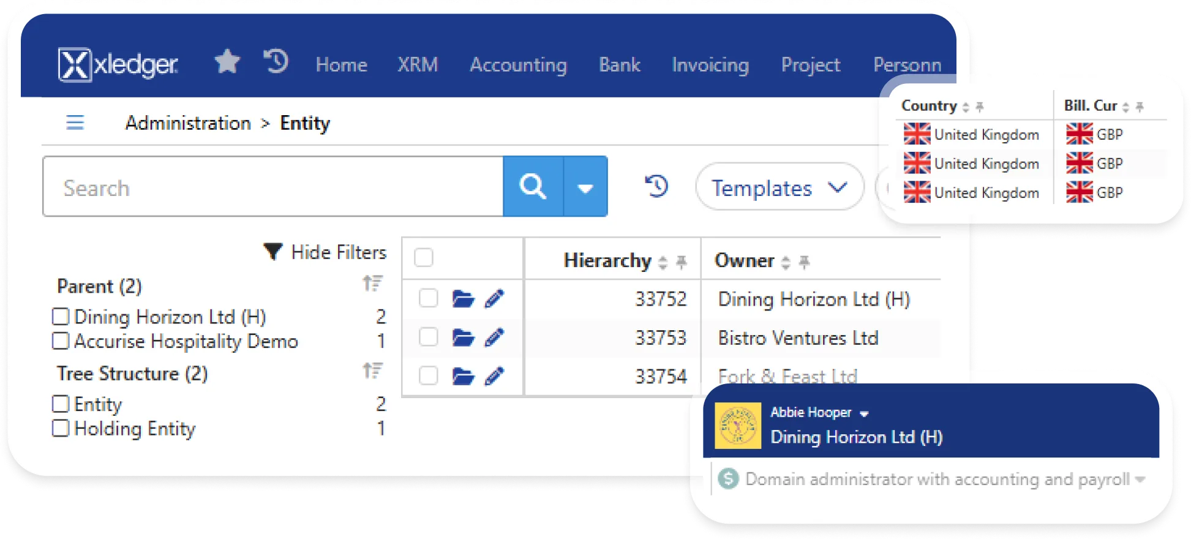The height and width of the screenshot is (539, 1191).
Task: Check Accurise Hospitality Demo parent filter
Action: click(61, 341)
